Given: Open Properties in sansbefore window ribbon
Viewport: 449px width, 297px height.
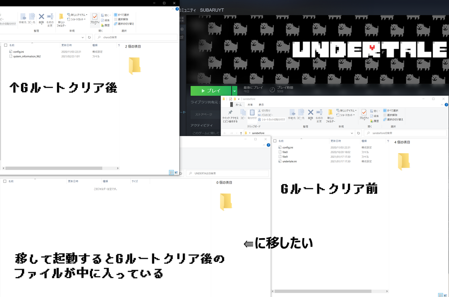Looking at the screenshot, I should (364, 114).
